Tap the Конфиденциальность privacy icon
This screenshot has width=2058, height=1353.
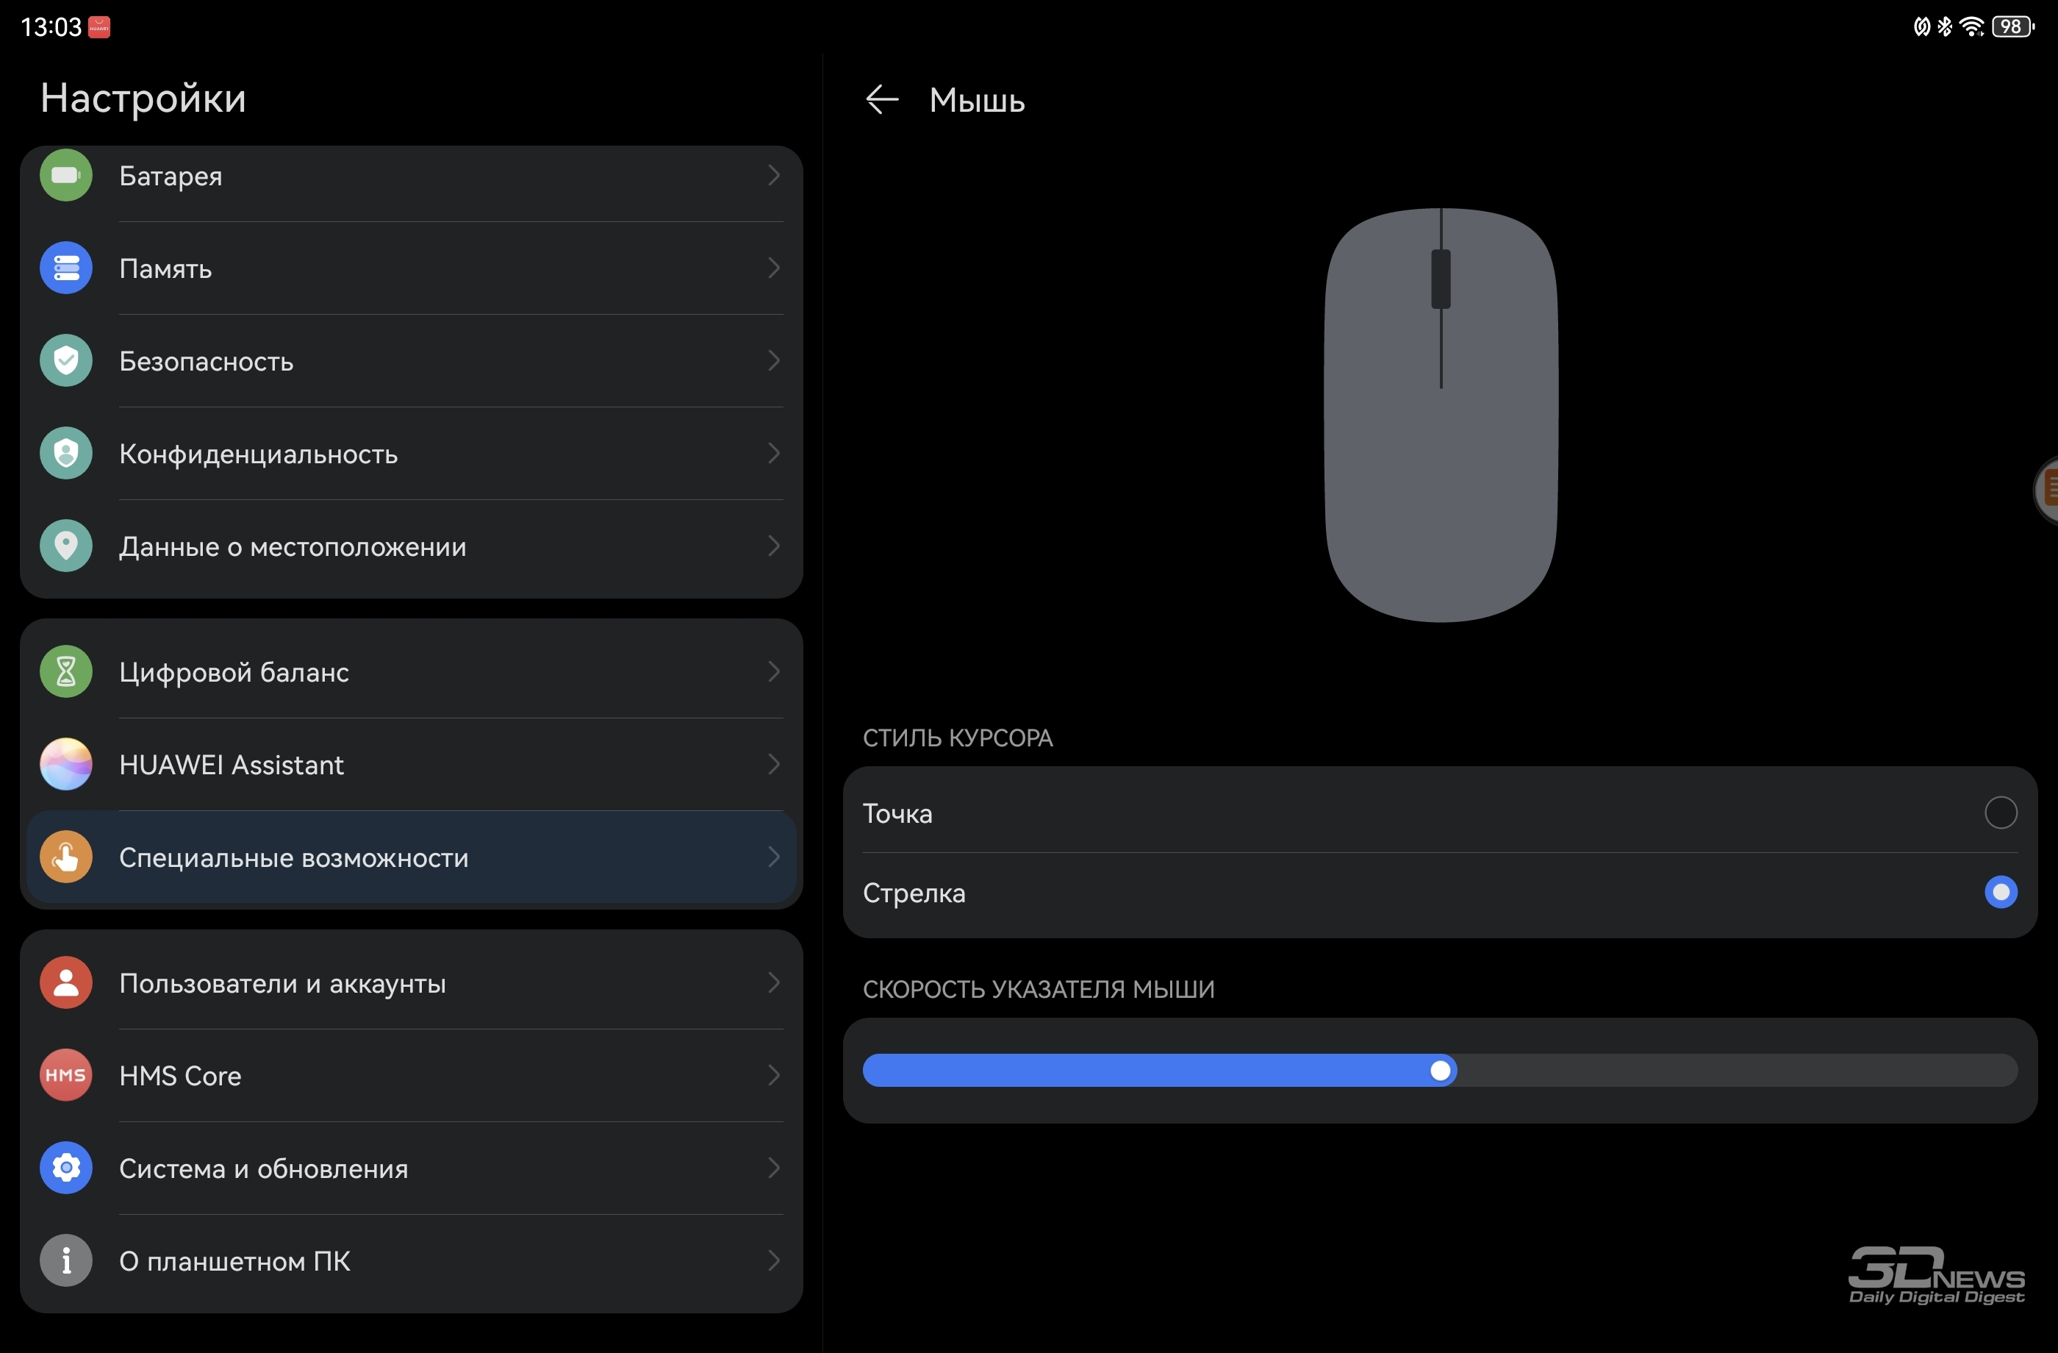65,453
